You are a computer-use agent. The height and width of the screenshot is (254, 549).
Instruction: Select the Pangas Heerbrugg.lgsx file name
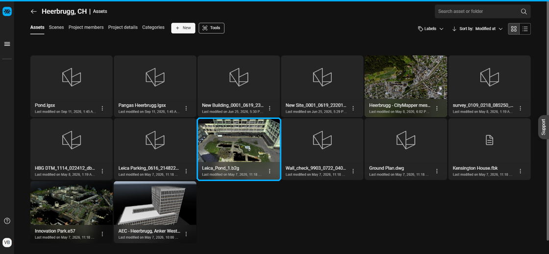pyautogui.click(x=142, y=105)
